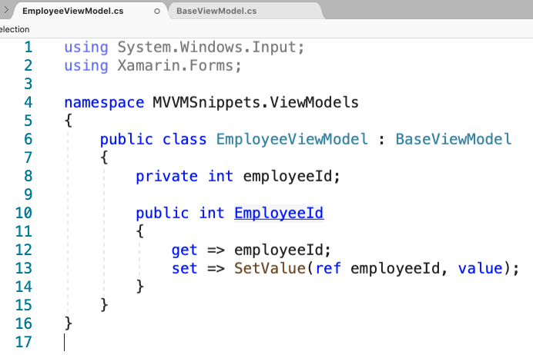Click the get accessor keyword
The image size is (533, 355).
point(184,250)
